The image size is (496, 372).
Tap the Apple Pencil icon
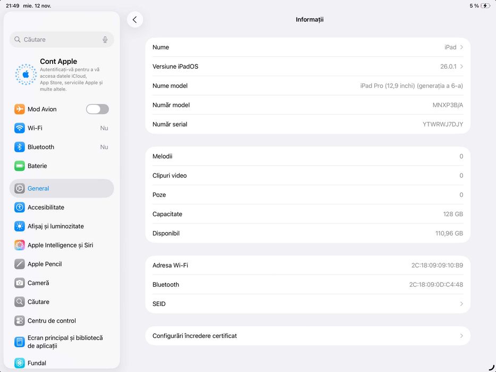tap(19, 264)
